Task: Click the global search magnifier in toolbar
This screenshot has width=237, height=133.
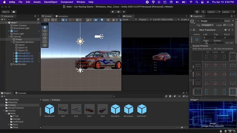Action: 203,12
